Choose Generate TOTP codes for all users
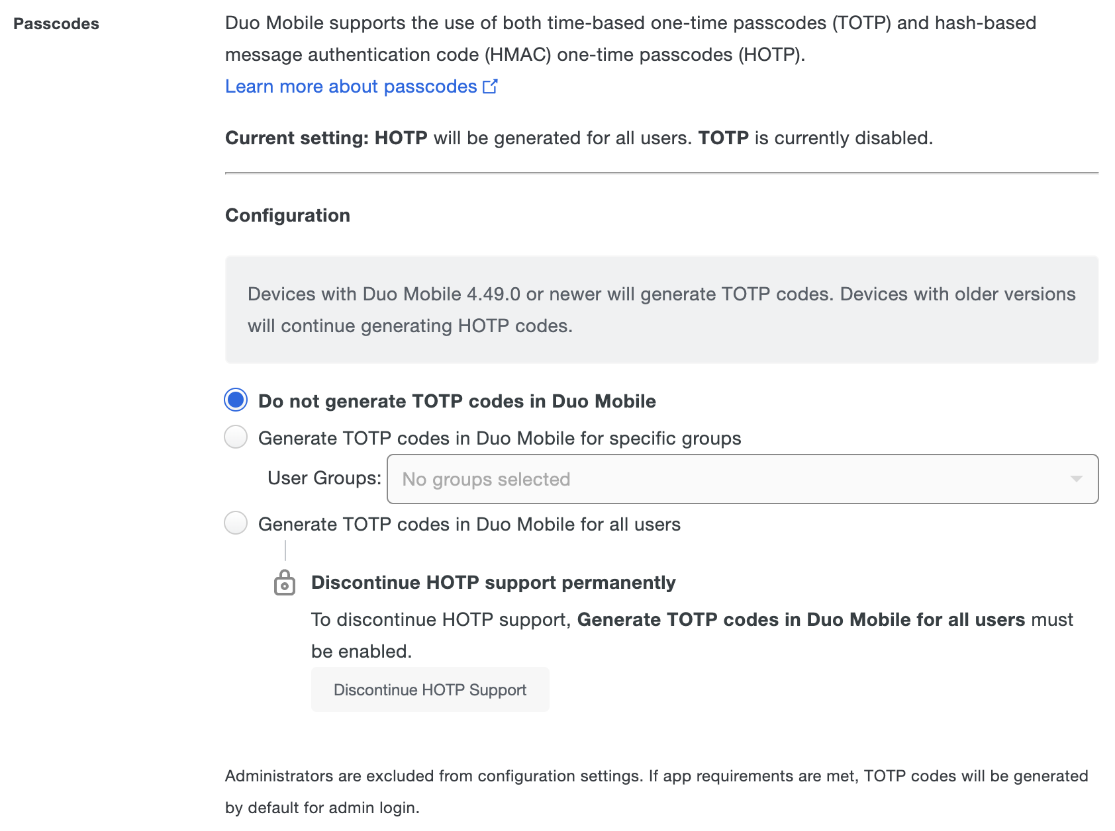Image resolution: width=1115 pixels, height=831 pixels. pos(235,523)
